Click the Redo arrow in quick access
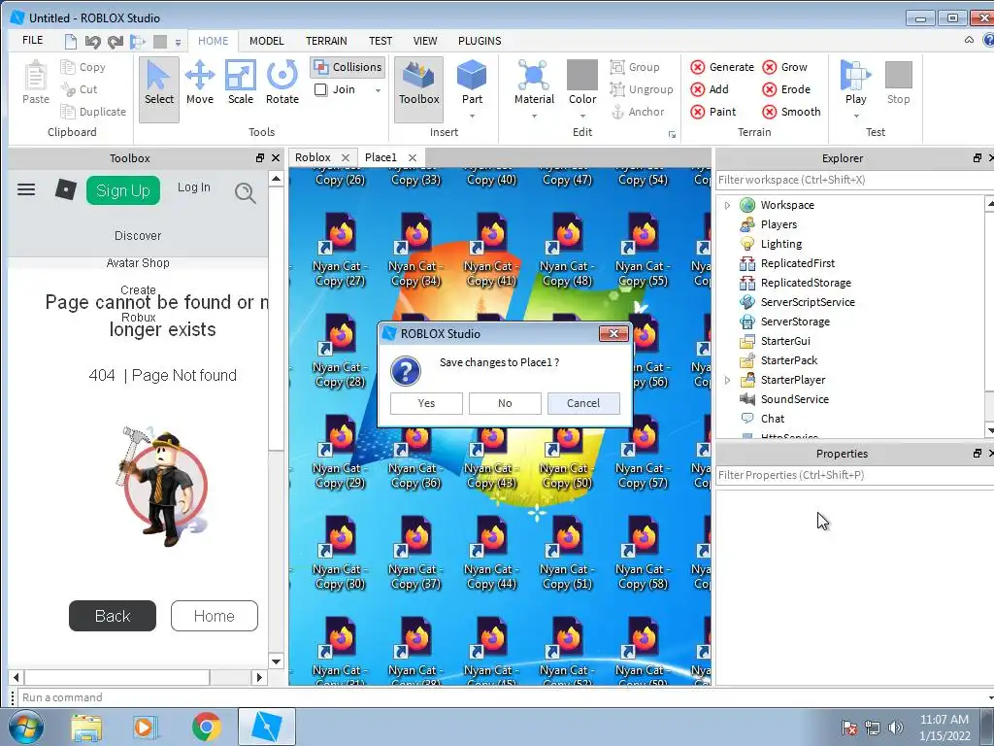 tap(116, 42)
